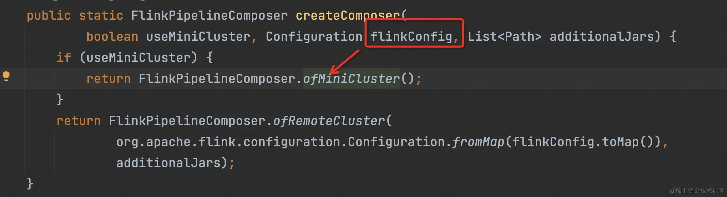Click the flinkConfig parameter in red box

coord(411,36)
